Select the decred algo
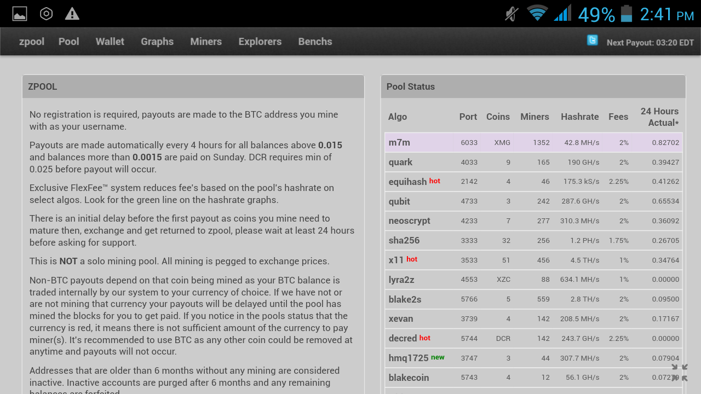This screenshot has height=394, width=701. coord(403,338)
